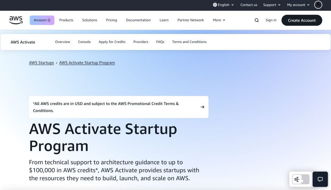Expand the English language dropdown
Viewport: 331px width, 190px height.
pyautogui.click(x=223, y=5)
